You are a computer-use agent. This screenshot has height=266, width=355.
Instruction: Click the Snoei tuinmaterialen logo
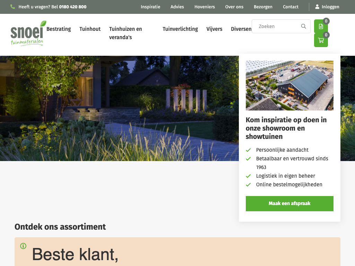[28, 33]
